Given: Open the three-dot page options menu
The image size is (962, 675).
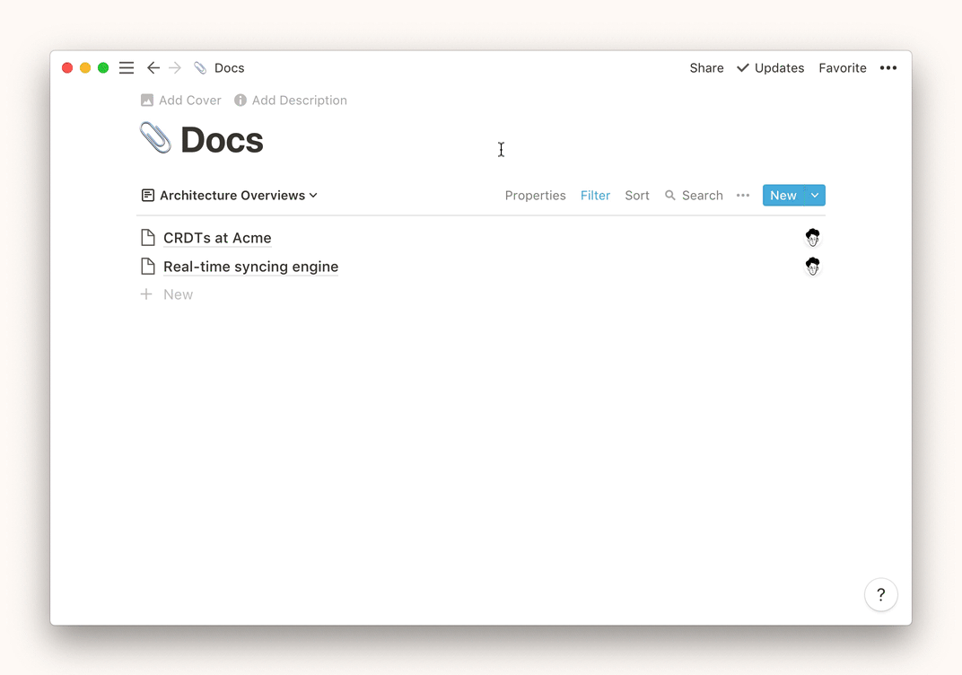Looking at the screenshot, I should pyautogui.click(x=888, y=68).
